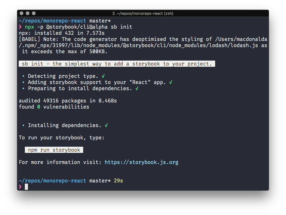Click the terminal cursor block at the prompt
The height and width of the screenshot is (215, 286).
tap(26, 187)
